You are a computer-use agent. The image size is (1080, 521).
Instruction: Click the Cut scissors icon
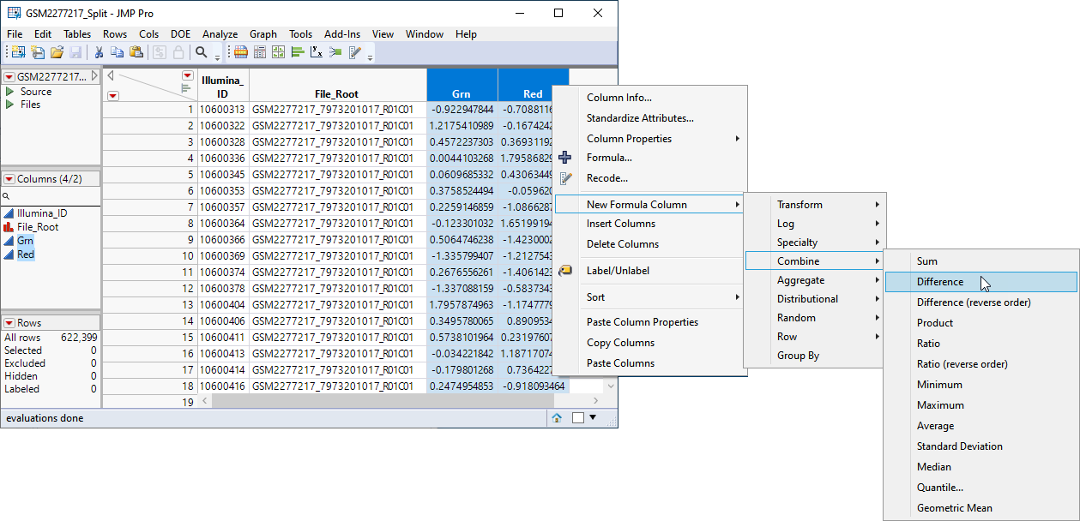99,52
